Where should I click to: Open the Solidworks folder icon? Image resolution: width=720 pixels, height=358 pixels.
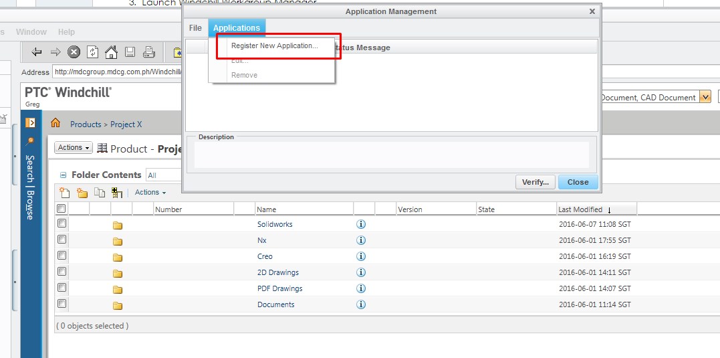click(118, 226)
